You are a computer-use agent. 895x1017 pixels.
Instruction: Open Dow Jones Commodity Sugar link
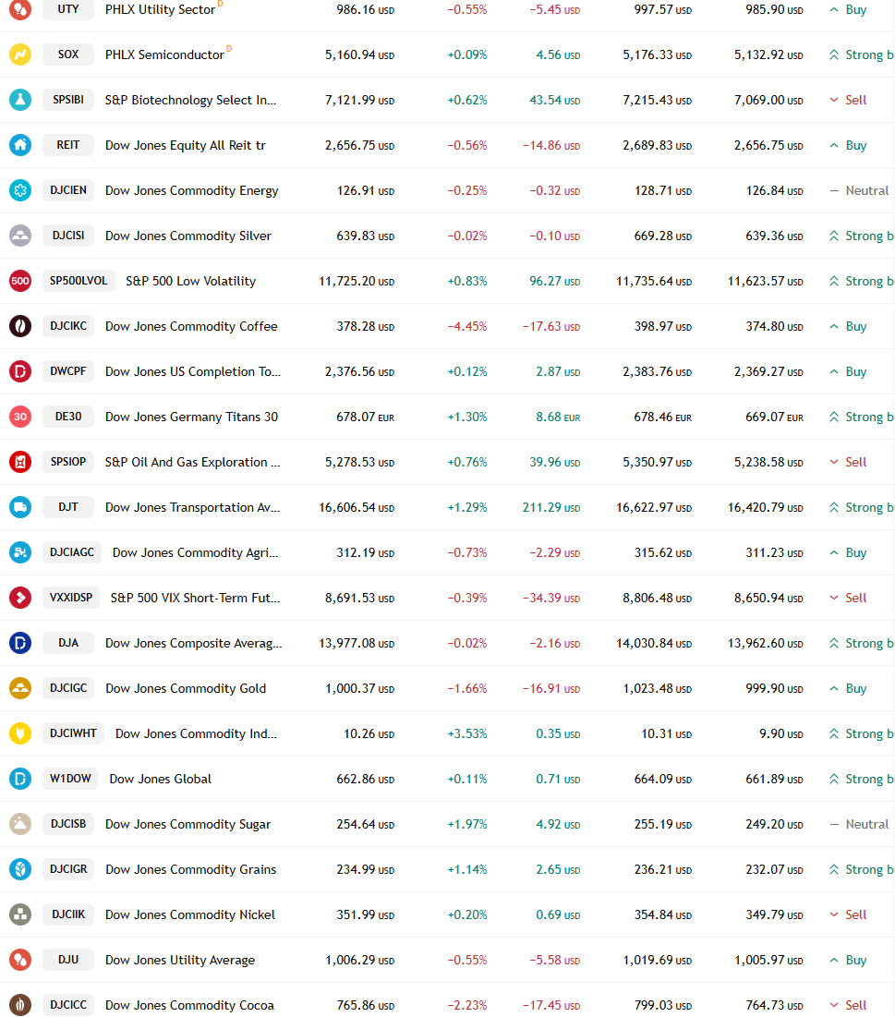tap(188, 824)
